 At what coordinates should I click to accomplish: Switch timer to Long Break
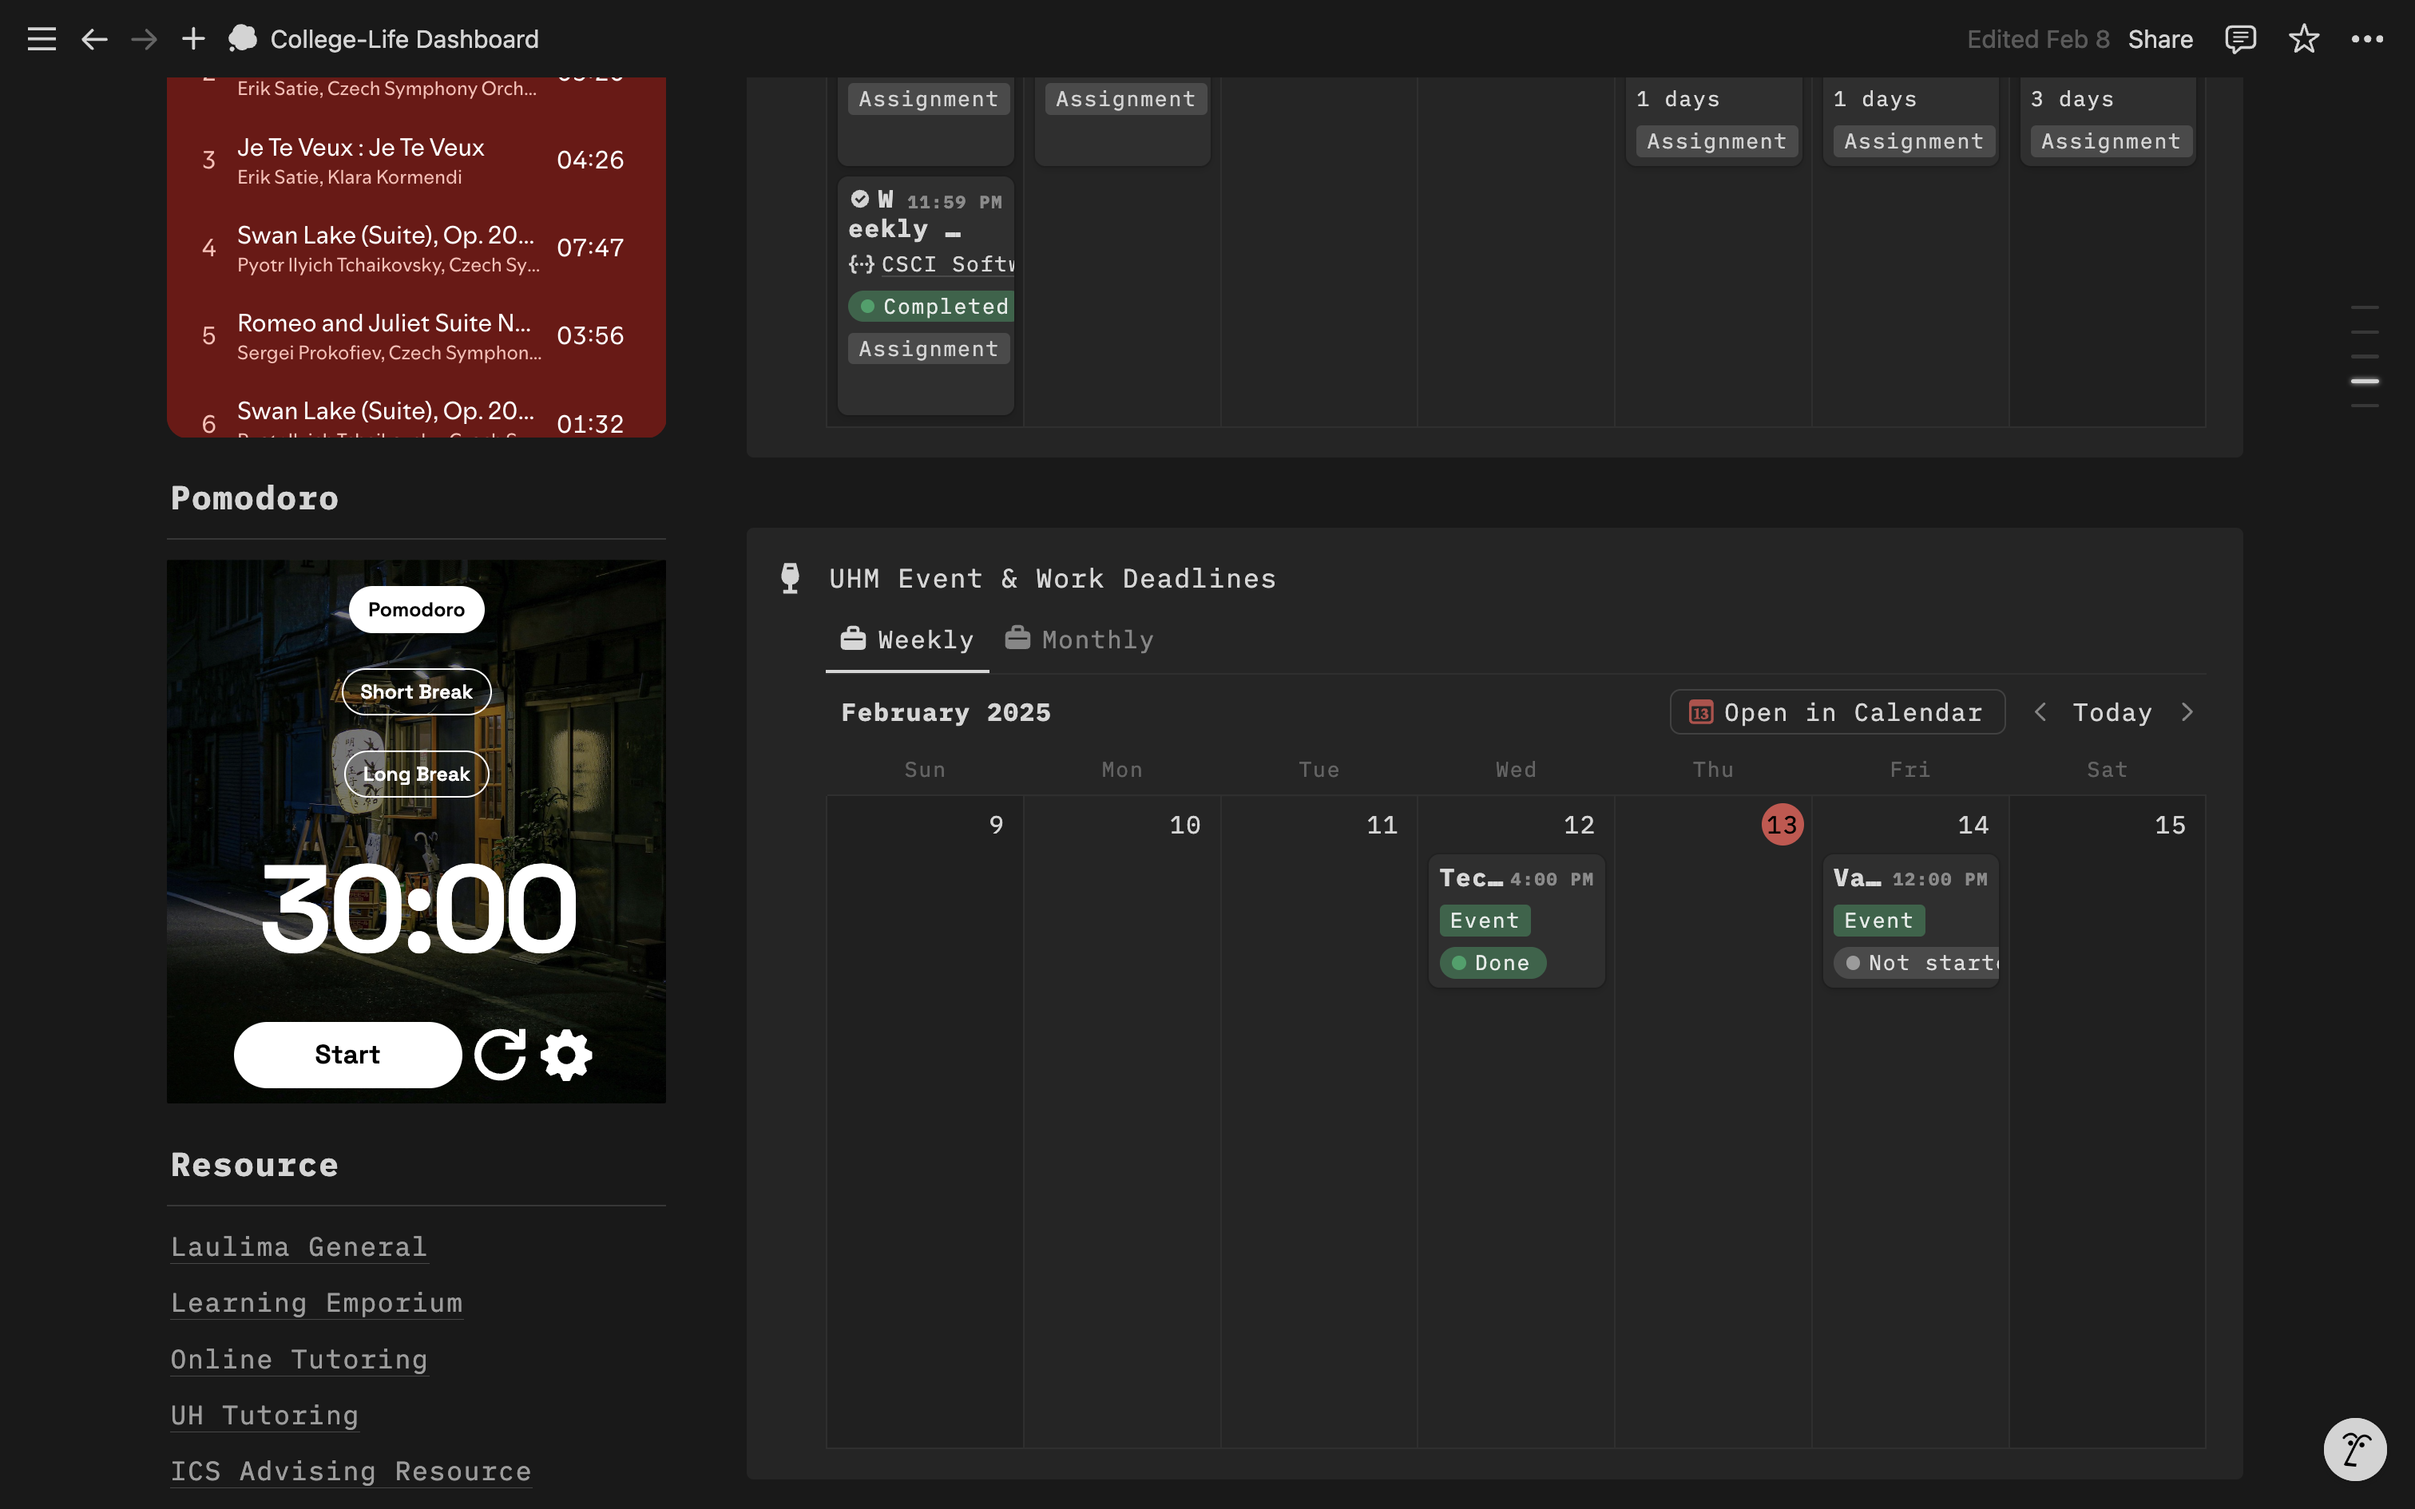pos(416,774)
